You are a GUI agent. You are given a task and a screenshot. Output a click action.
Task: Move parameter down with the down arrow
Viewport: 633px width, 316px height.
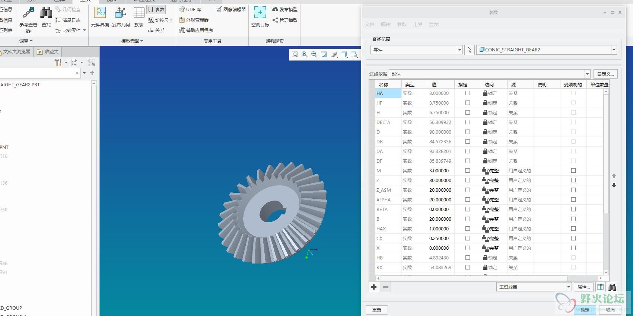click(x=614, y=185)
